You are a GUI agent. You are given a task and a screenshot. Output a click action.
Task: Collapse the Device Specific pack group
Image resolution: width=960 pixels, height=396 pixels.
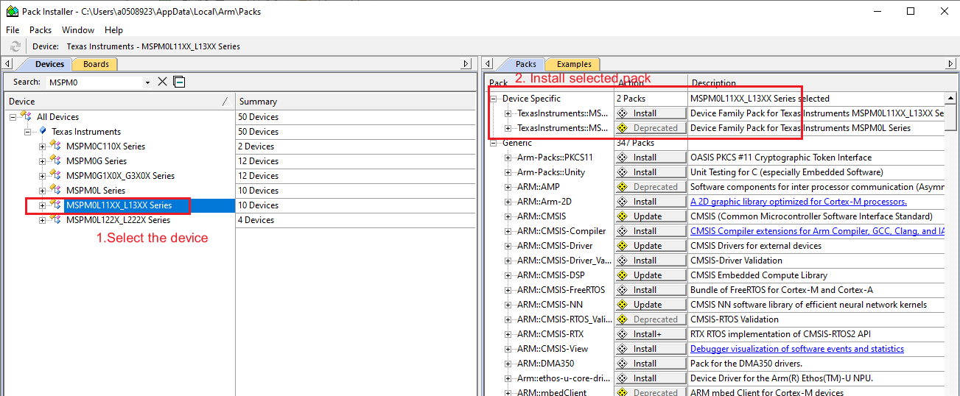494,99
